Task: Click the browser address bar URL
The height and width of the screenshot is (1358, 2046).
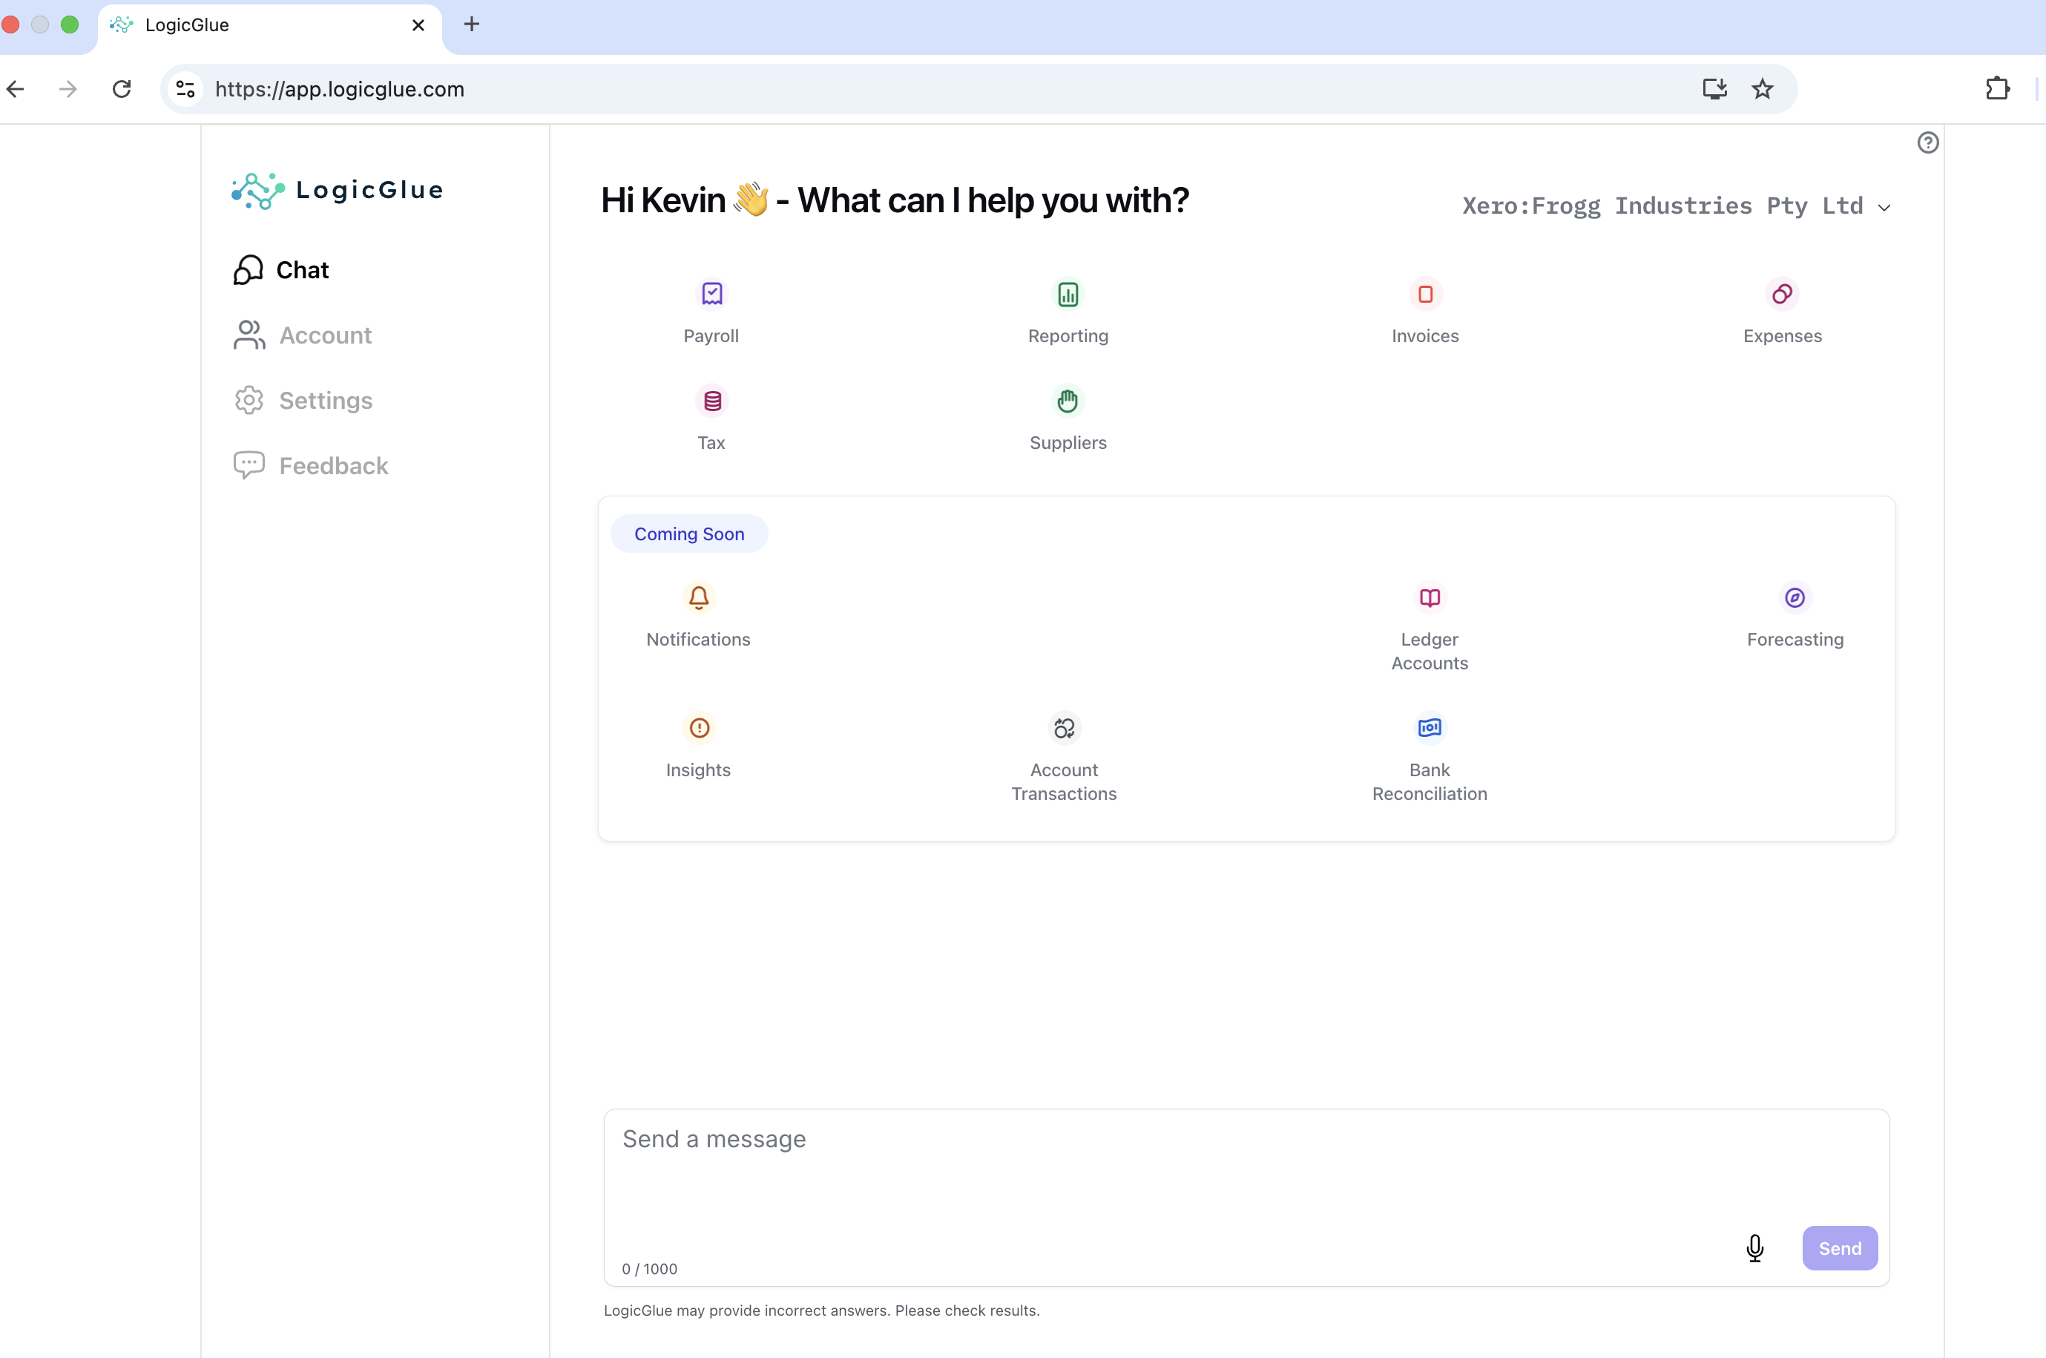Action: (340, 89)
